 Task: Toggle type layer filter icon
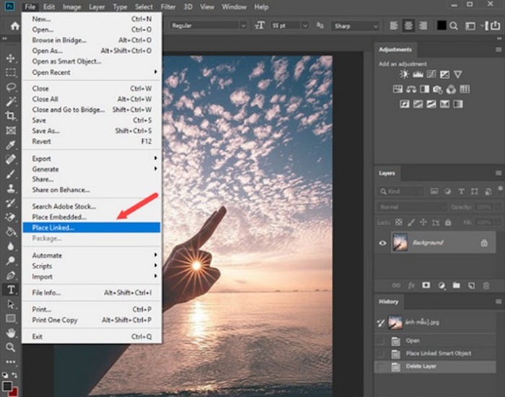coord(461,191)
